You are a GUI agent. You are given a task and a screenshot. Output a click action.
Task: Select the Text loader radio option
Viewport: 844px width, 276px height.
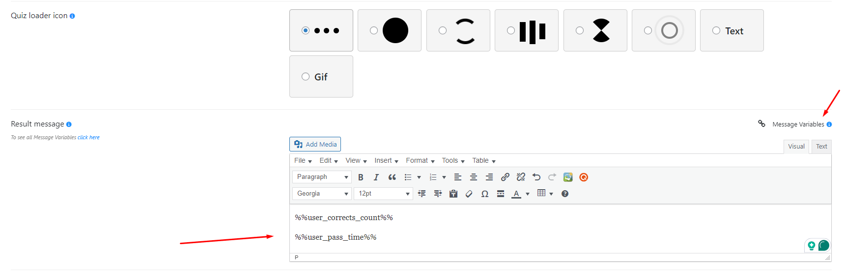click(x=716, y=30)
